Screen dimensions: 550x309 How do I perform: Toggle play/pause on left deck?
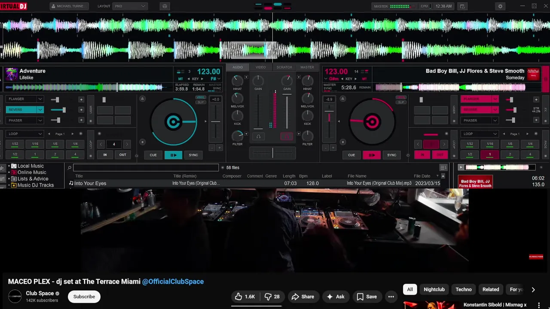pos(173,155)
